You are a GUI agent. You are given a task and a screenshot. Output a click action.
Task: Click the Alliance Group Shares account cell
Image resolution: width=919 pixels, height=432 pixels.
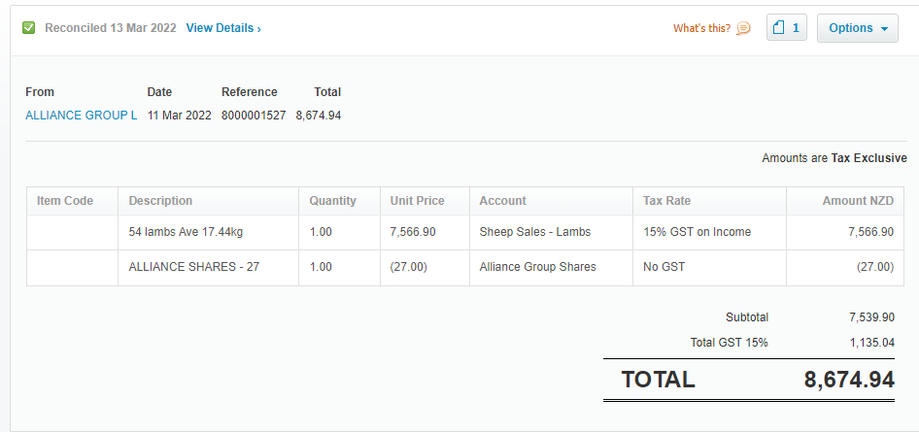pyautogui.click(x=551, y=268)
